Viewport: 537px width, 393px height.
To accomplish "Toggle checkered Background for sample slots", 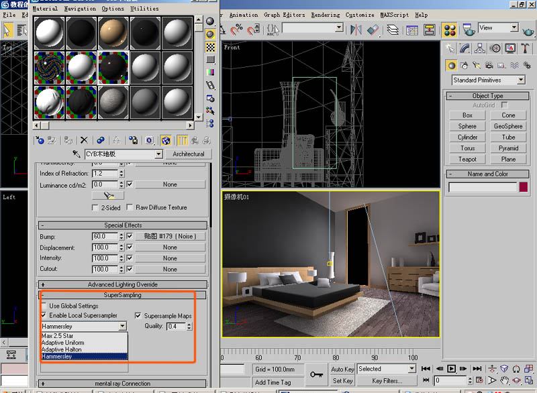I will point(210,47).
